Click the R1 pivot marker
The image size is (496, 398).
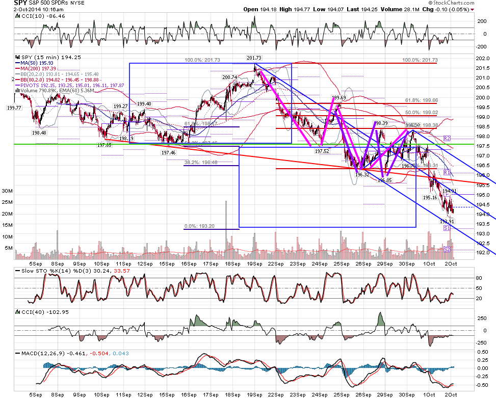(x=447, y=173)
